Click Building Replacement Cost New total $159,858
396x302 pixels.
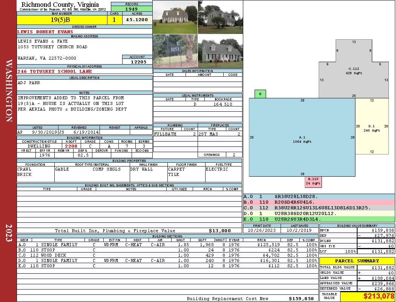pos(301,299)
